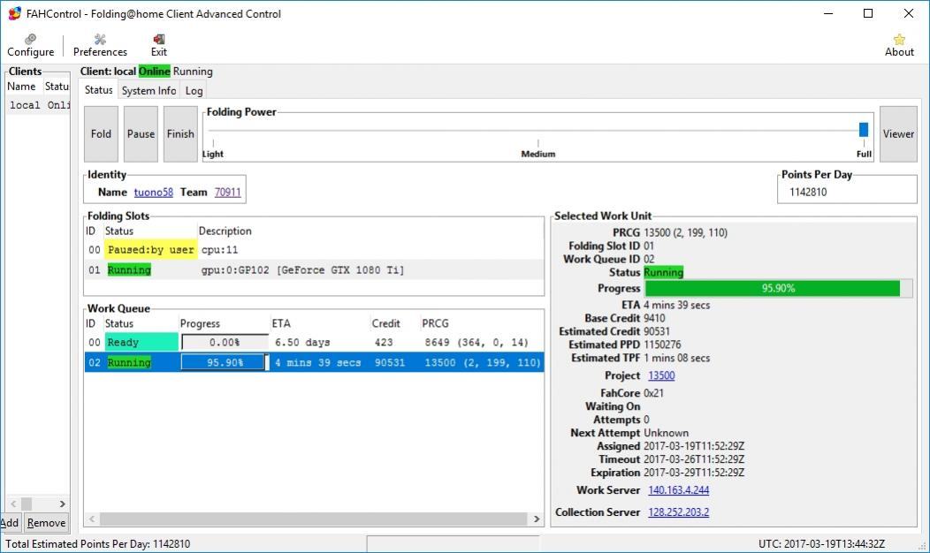The height and width of the screenshot is (553, 930).
Task: Open the tuono58 identity name link
Action: [x=153, y=192]
